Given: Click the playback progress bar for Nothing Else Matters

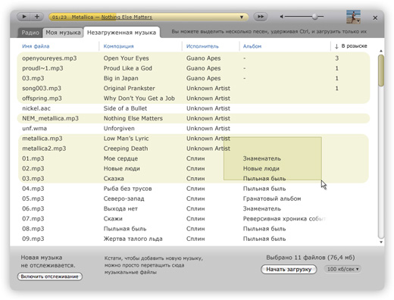Looking at the screenshot, I should tap(149, 17).
